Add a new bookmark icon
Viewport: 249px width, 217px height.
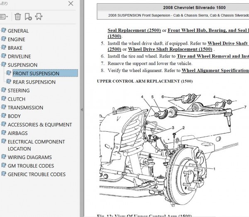pyautogui.click(x=28, y=17)
